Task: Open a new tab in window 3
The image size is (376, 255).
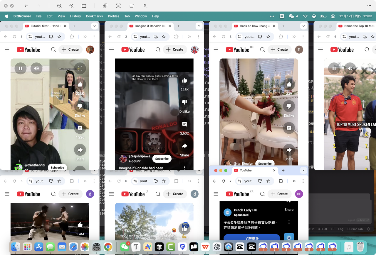Action: click(283, 26)
